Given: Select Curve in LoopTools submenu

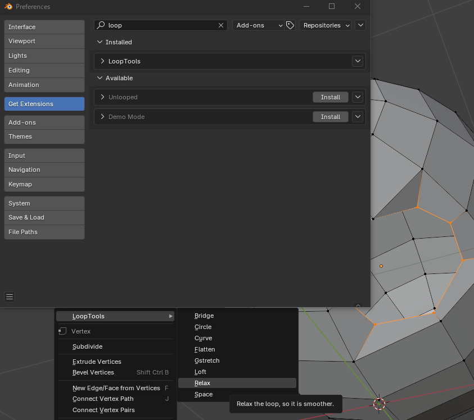Looking at the screenshot, I should 237,338.
